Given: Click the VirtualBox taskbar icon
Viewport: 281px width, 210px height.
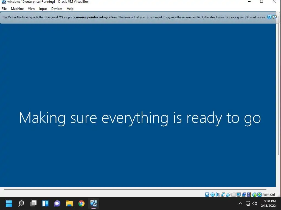Looking at the screenshot, I should pyautogui.click(x=94, y=203).
